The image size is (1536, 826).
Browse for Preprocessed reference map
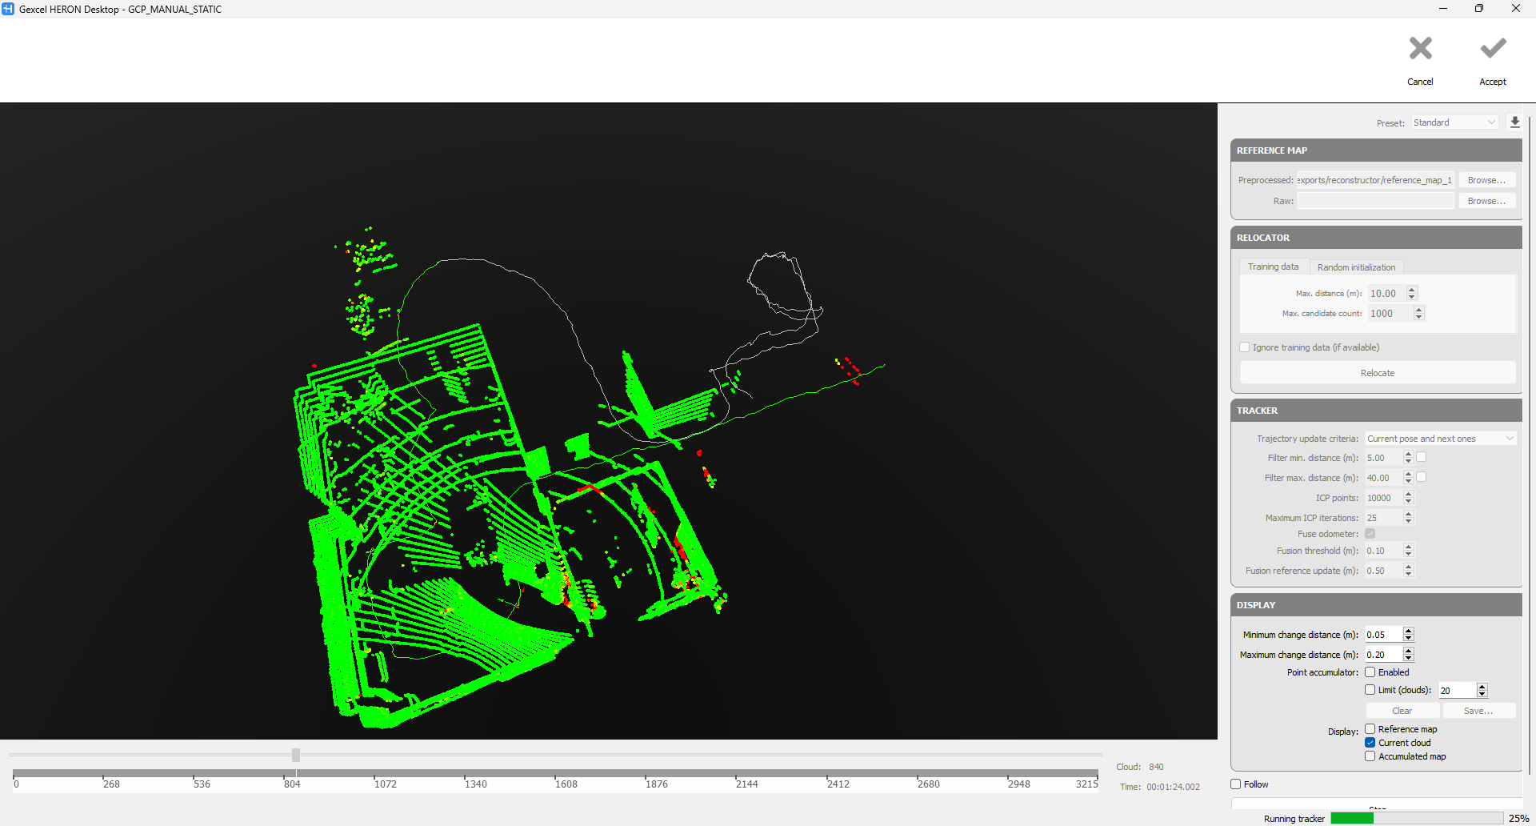pyautogui.click(x=1486, y=180)
